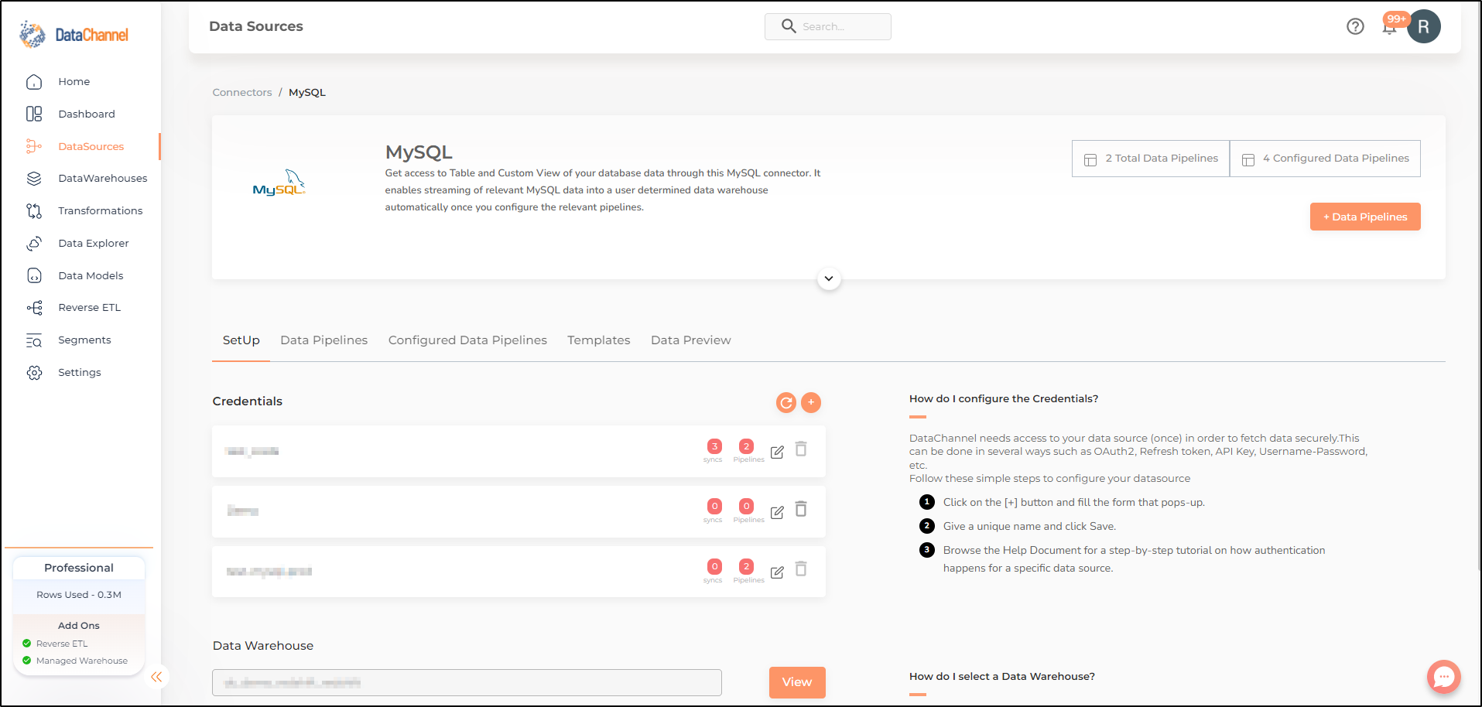Add a new credential with plus button

pyautogui.click(x=811, y=402)
